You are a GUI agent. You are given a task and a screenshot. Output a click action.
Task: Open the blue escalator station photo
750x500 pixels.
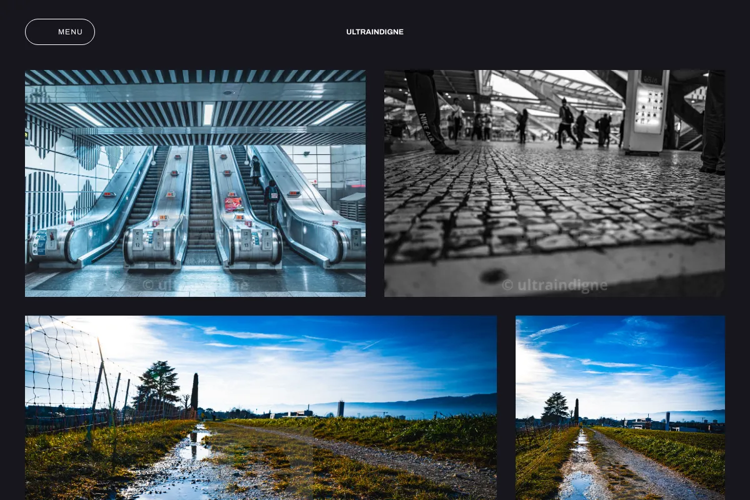pyautogui.click(x=195, y=183)
